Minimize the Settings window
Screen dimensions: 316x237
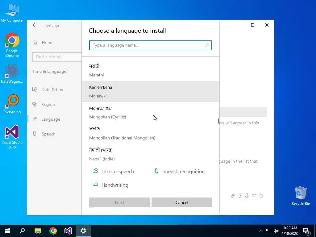239,25
